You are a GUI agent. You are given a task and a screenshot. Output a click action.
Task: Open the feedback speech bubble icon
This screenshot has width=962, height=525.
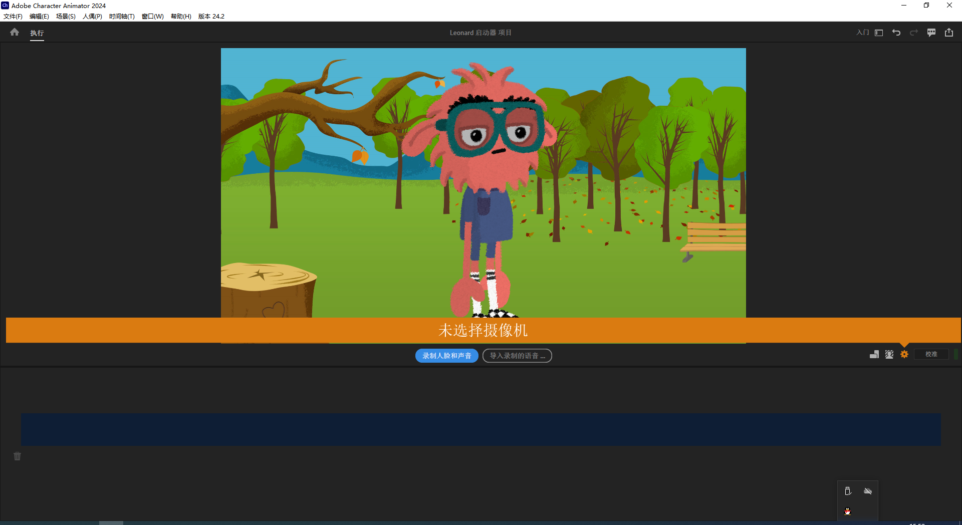[x=931, y=33]
